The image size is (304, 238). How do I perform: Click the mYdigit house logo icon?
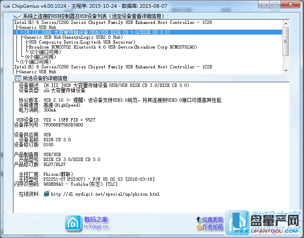click(73, 223)
